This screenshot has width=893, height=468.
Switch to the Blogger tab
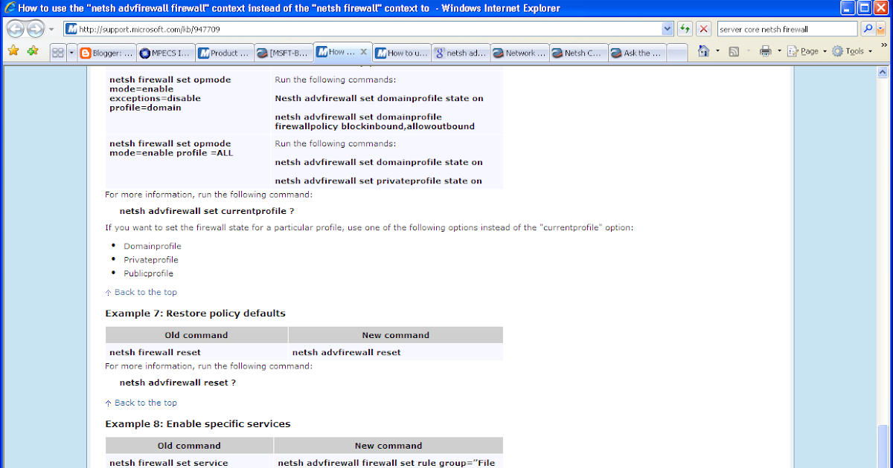point(107,53)
